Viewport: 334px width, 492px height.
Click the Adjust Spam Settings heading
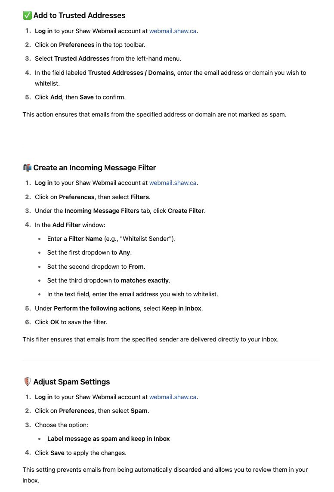tap(71, 382)
